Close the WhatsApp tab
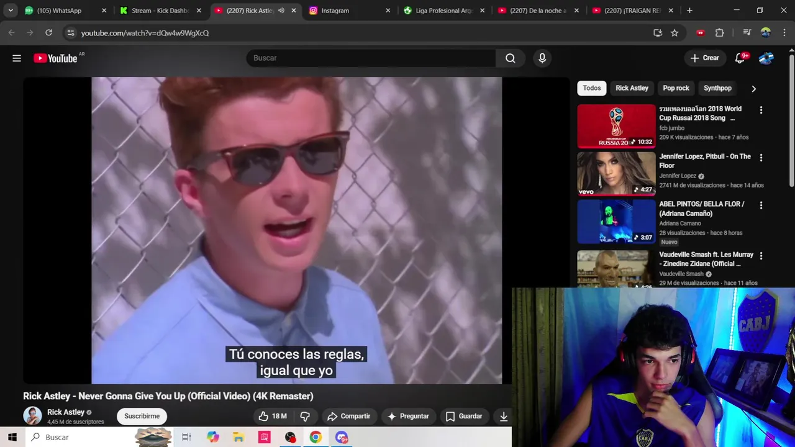 click(x=104, y=11)
